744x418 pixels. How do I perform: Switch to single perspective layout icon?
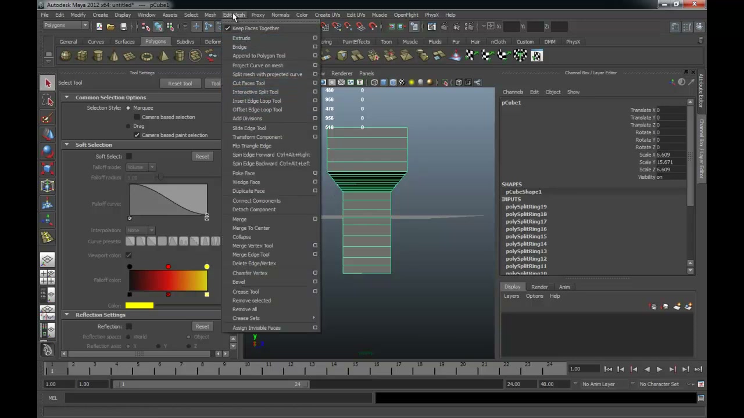click(48, 260)
